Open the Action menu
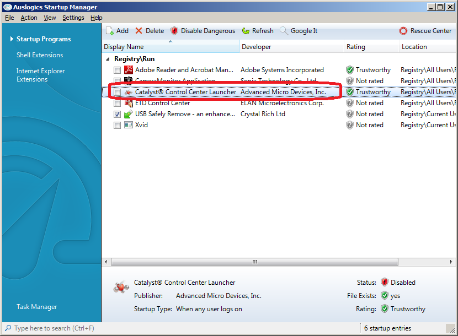The image size is (458, 336). click(x=29, y=18)
